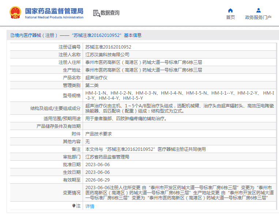Click the document icon beside 境内医疗器械
The width and height of the screenshot is (279, 214).
[x=12, y=35]
